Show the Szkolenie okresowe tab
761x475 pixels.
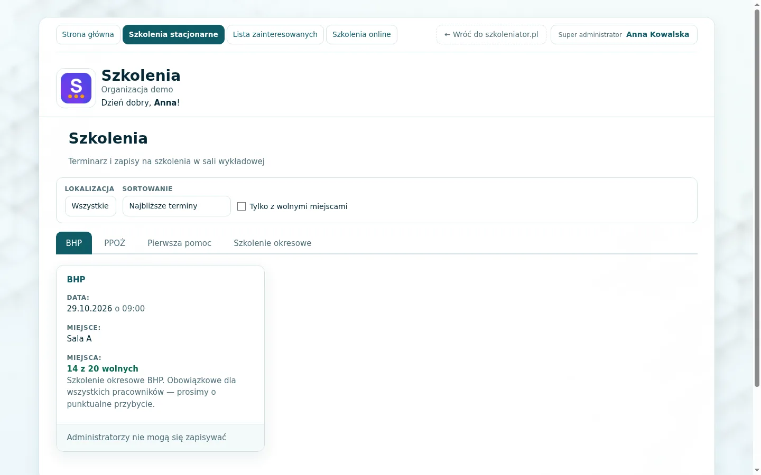click(273, 243)
